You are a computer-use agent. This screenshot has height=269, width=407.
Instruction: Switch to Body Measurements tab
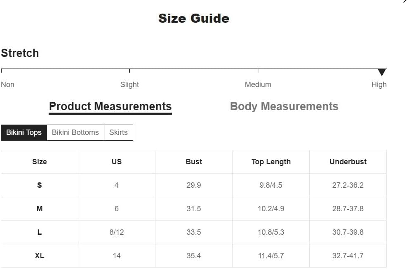(x=284, y=106)
